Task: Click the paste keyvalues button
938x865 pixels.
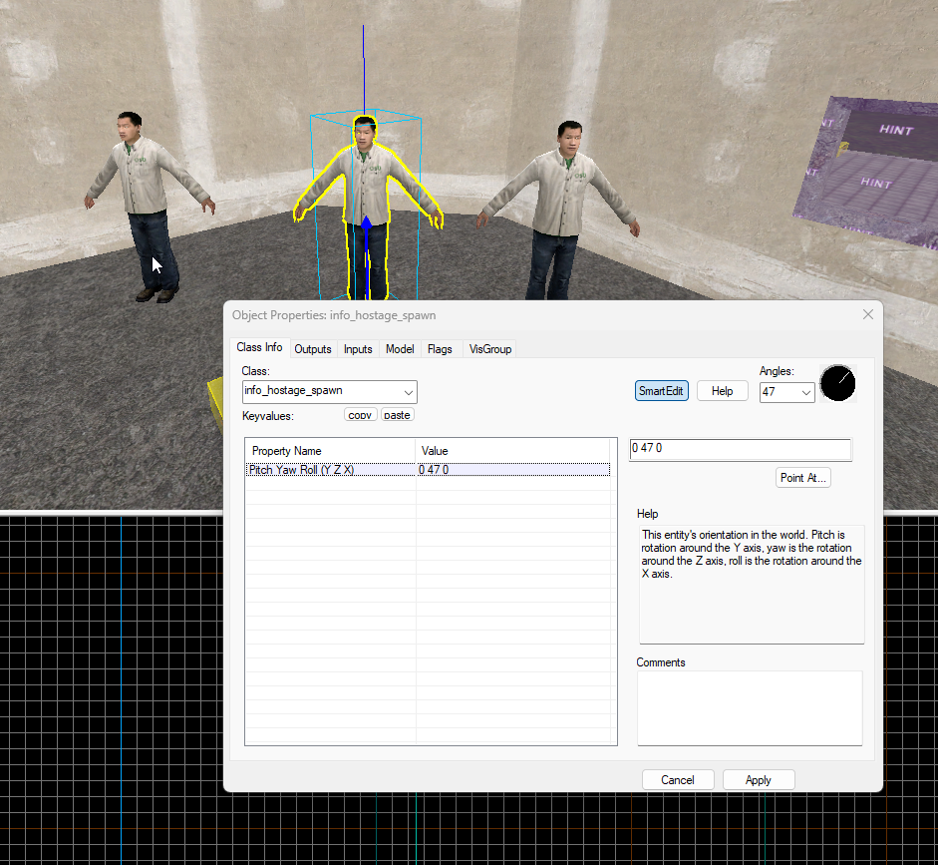Action: click(x=397, y=414)
